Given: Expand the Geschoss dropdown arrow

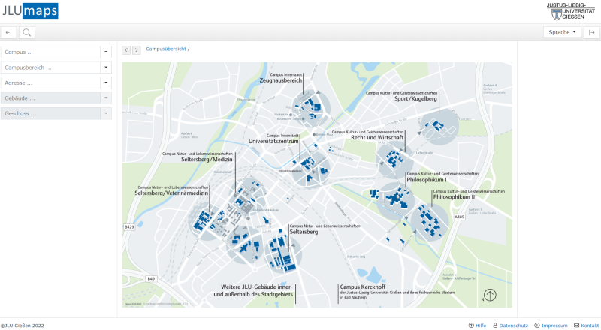Looking at the screenshot, I should (x=106, y=113).
